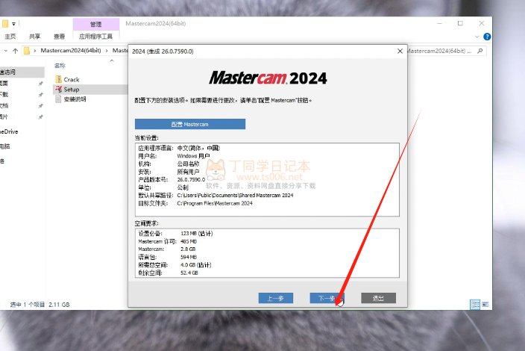Image resolution: width=525 pixels, height=351 pixels.
Task: Click the search box in Explorer
Action: click(x=446, y=51)
